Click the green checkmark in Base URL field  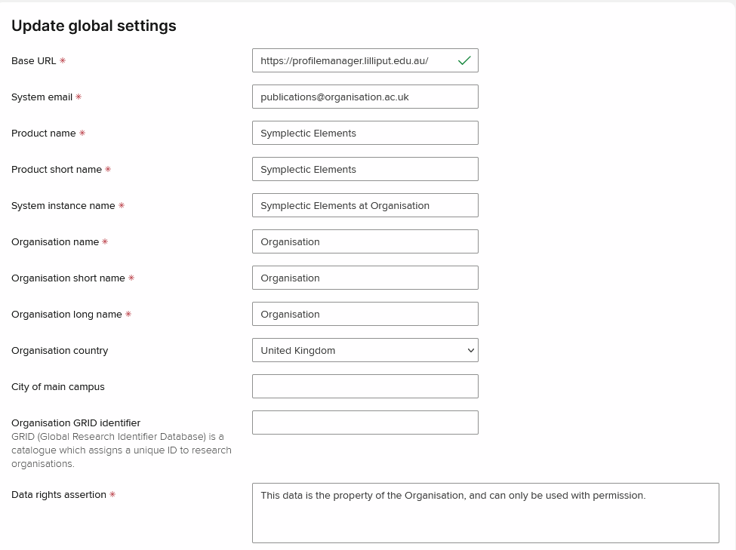[464, 60]
